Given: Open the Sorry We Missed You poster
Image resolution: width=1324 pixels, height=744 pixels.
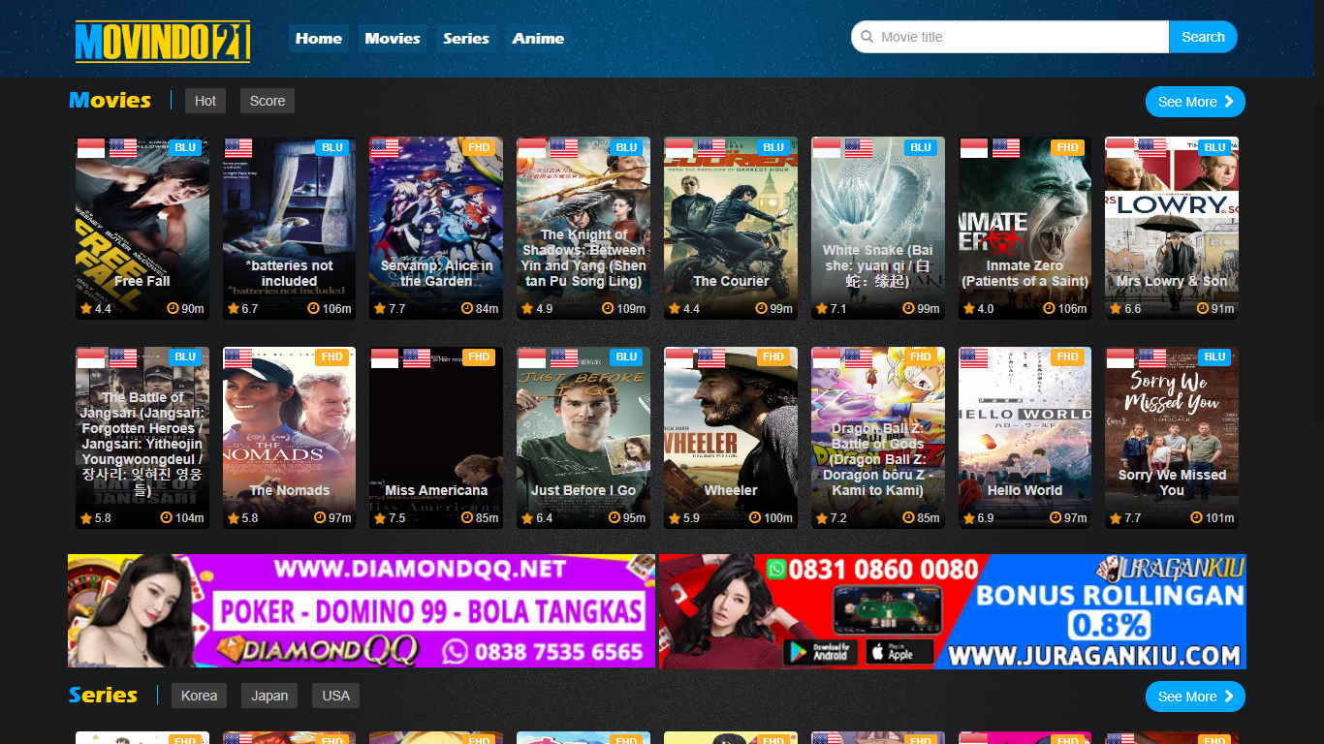Looking at the screenshot, I should point(1172,438).
